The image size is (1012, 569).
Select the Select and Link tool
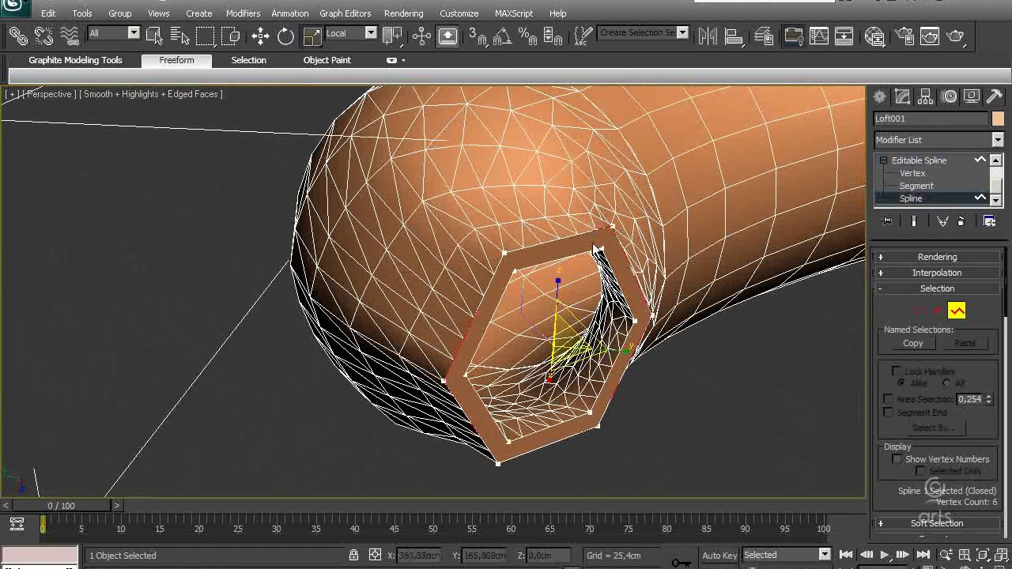(18, 35)
